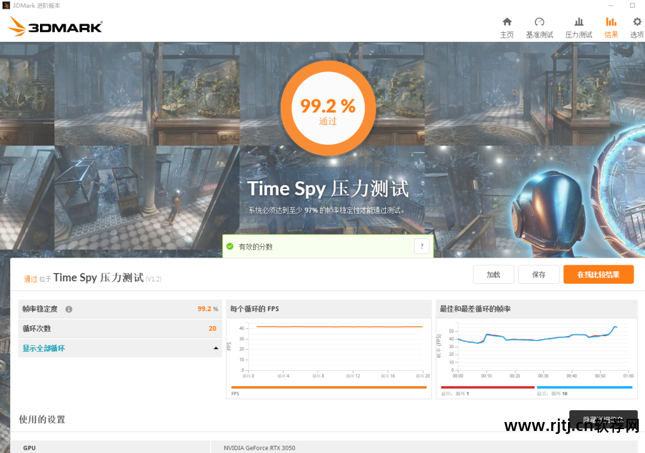Screen dimensions: 645x453
Task: Click the 3DMark logo
Action: click(55, 26)
